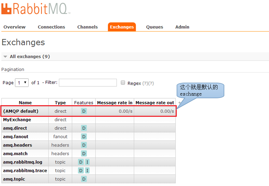Open the second Regex (?) help link
Screen dimensions: 269x186
coord(151,83)
